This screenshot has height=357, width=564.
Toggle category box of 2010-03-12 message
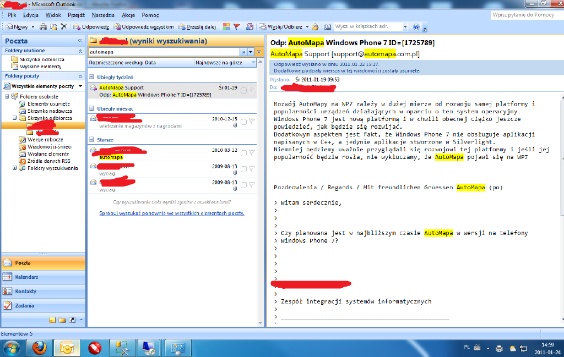pos(243,153)
